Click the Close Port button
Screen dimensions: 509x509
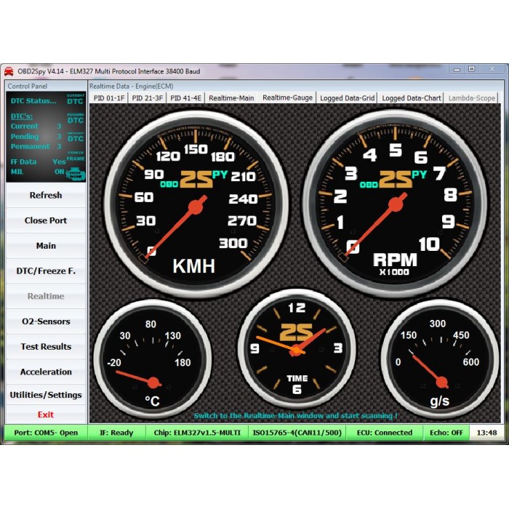point(46,220)
